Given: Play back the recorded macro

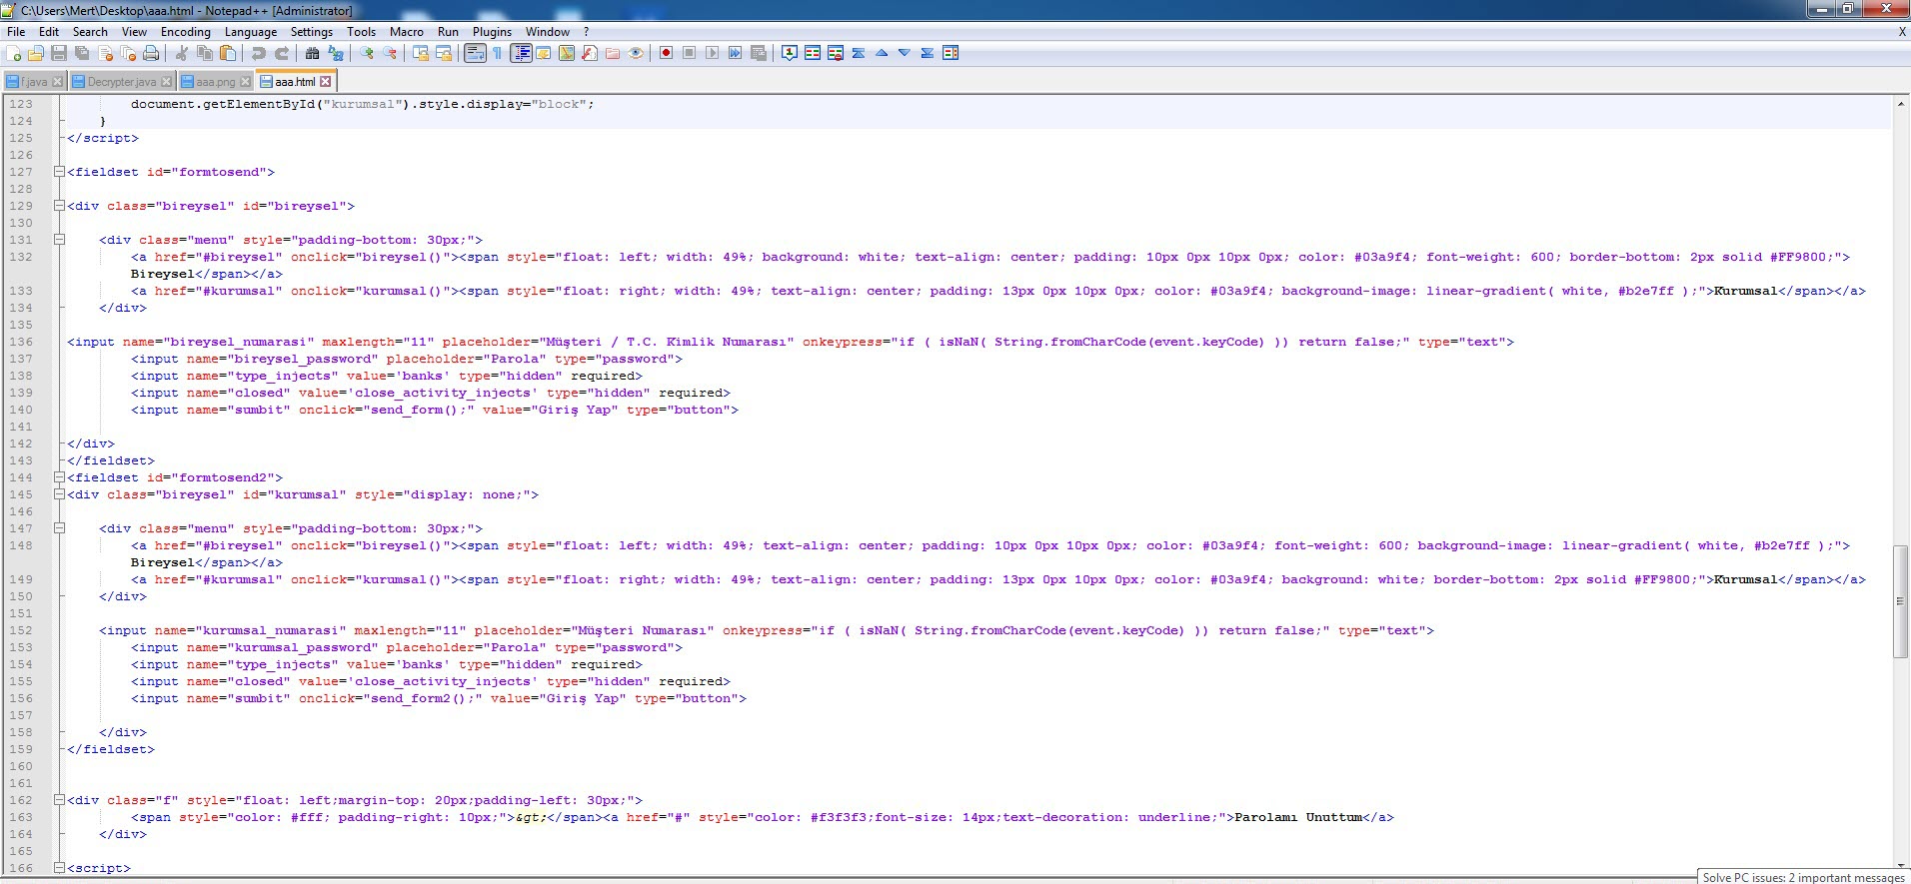Looking at the screenshot, I should pos(712,53).
